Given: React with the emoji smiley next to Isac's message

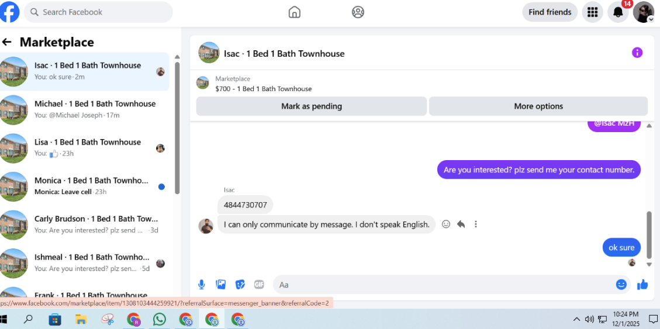Looking at the screenshot, I should coord(446,224).
